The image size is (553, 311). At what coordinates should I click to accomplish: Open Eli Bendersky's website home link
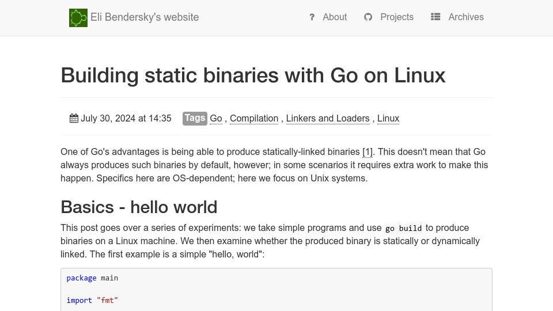point(145,17)
